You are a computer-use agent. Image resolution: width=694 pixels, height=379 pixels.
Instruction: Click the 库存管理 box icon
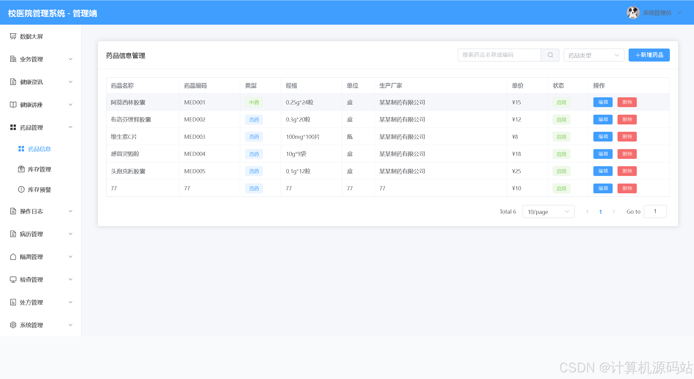click(21, 169)
